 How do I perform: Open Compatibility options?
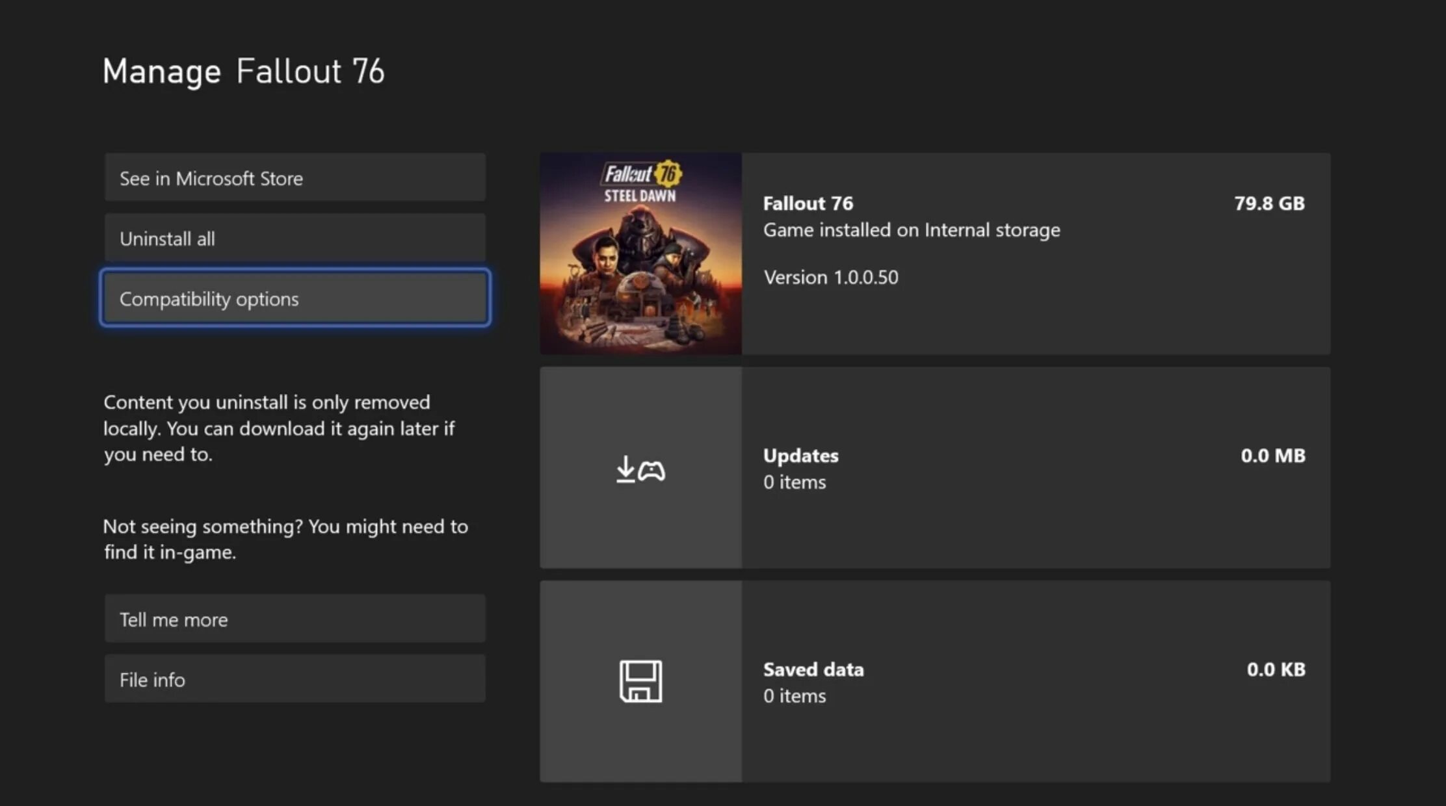[295, 299]
